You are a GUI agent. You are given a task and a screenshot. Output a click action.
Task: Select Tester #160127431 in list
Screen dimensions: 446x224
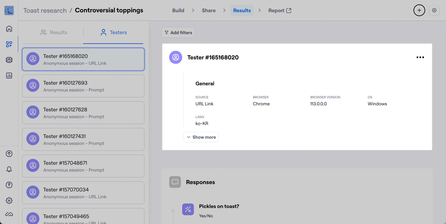(x=83, y=140)
